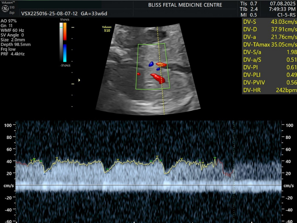Click the large red flow signal in image
Image resolution: width=297 pixels, height=223 pixels.
158,78
